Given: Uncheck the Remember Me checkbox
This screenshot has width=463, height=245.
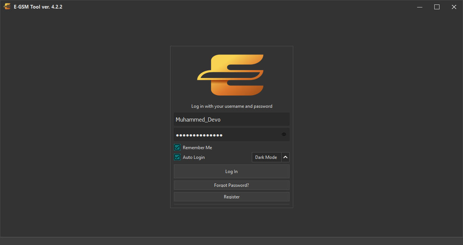Looking at the screenshot, I should [177, 147].
